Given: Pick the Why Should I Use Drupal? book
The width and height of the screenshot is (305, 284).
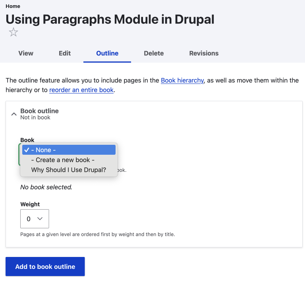Looking at the screenshot, I should coord(69,170).
